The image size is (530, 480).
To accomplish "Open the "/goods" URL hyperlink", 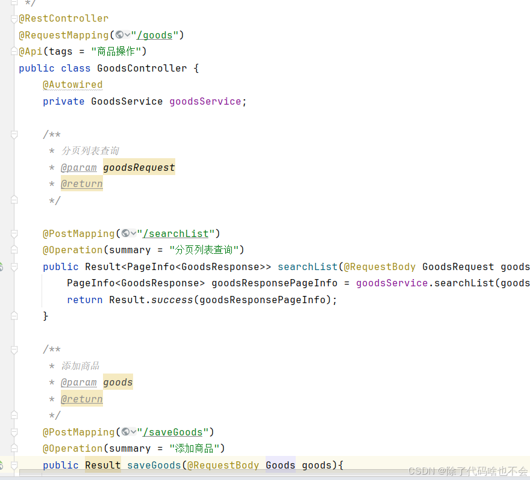I will point(155,35).
